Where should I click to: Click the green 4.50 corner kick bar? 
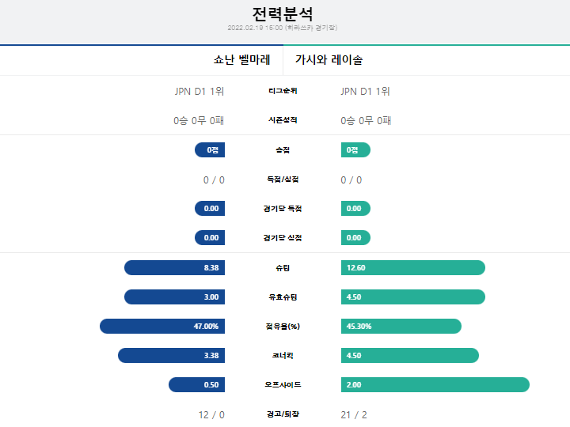tap(410, 356)
